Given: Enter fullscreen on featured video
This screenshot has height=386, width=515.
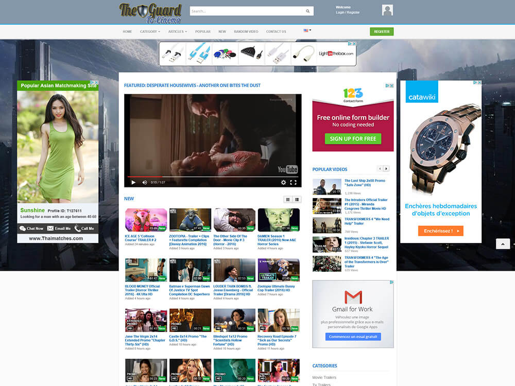Looking at the screenshot, I should pos(294,183).
